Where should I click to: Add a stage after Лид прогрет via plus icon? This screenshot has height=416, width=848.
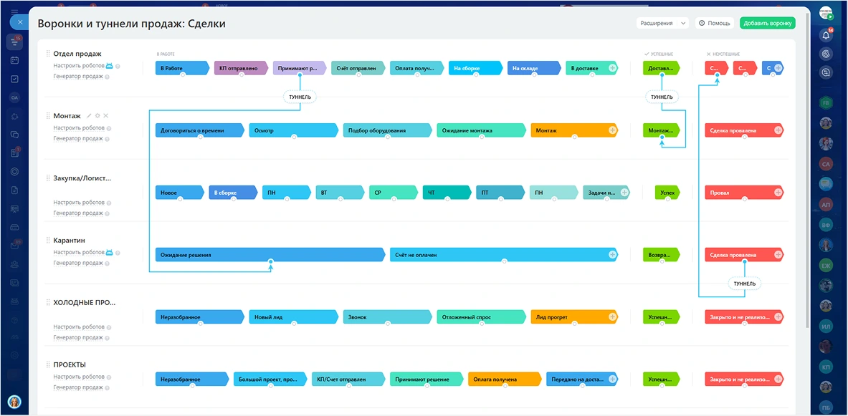coord(612,316)
